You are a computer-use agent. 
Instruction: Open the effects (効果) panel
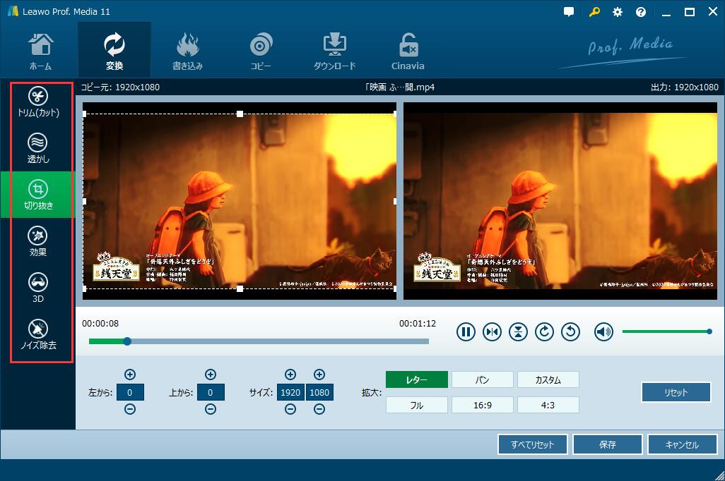pyautogui.click(x=38, y=241)
